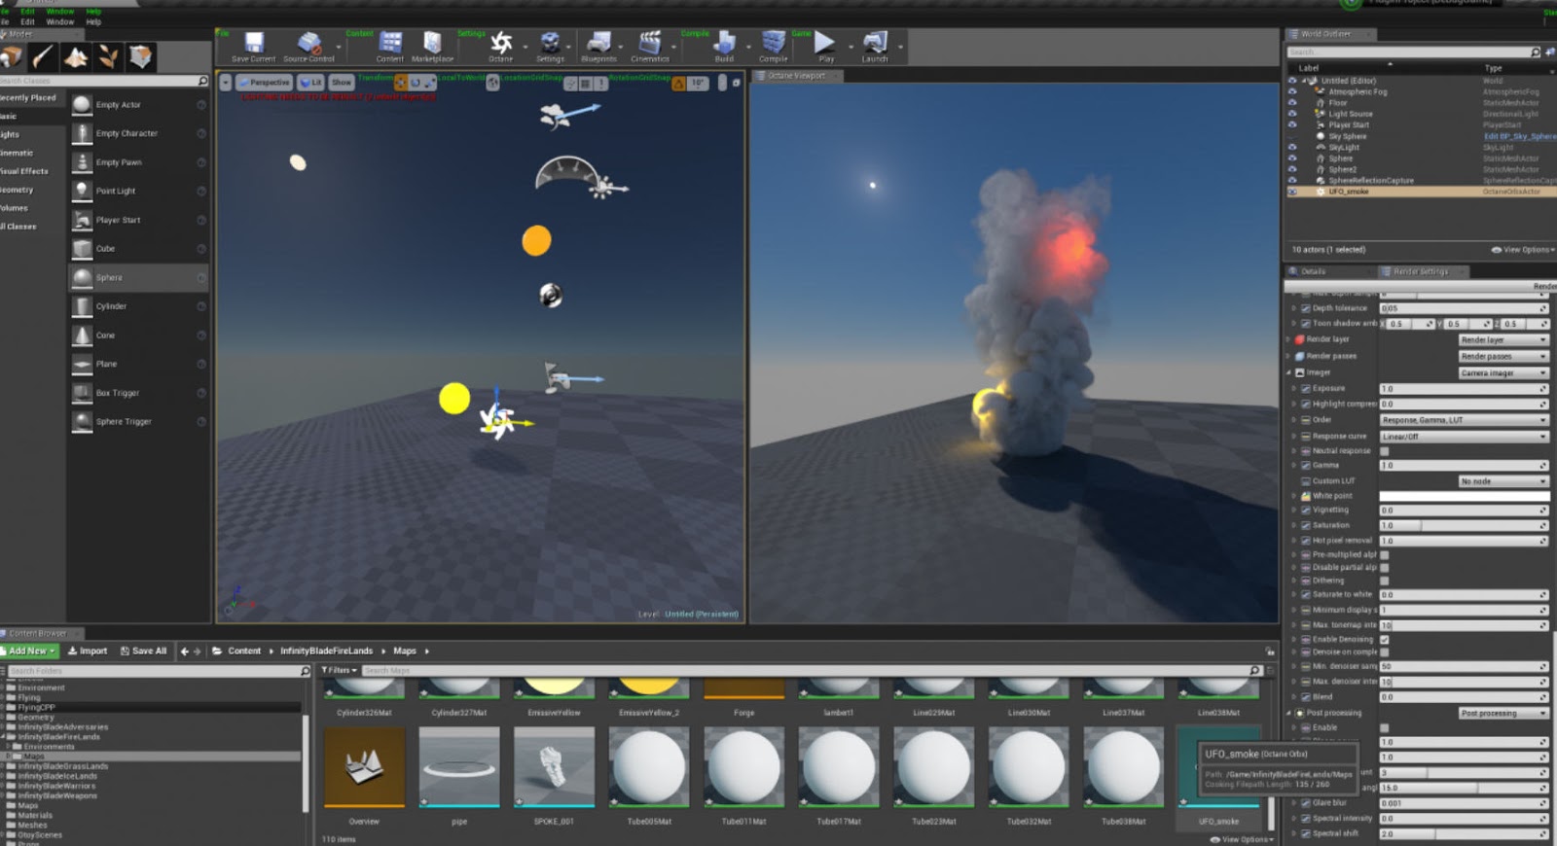Launch the Play button
Viewport: 1557px width, 846px height.
[825, 43]
